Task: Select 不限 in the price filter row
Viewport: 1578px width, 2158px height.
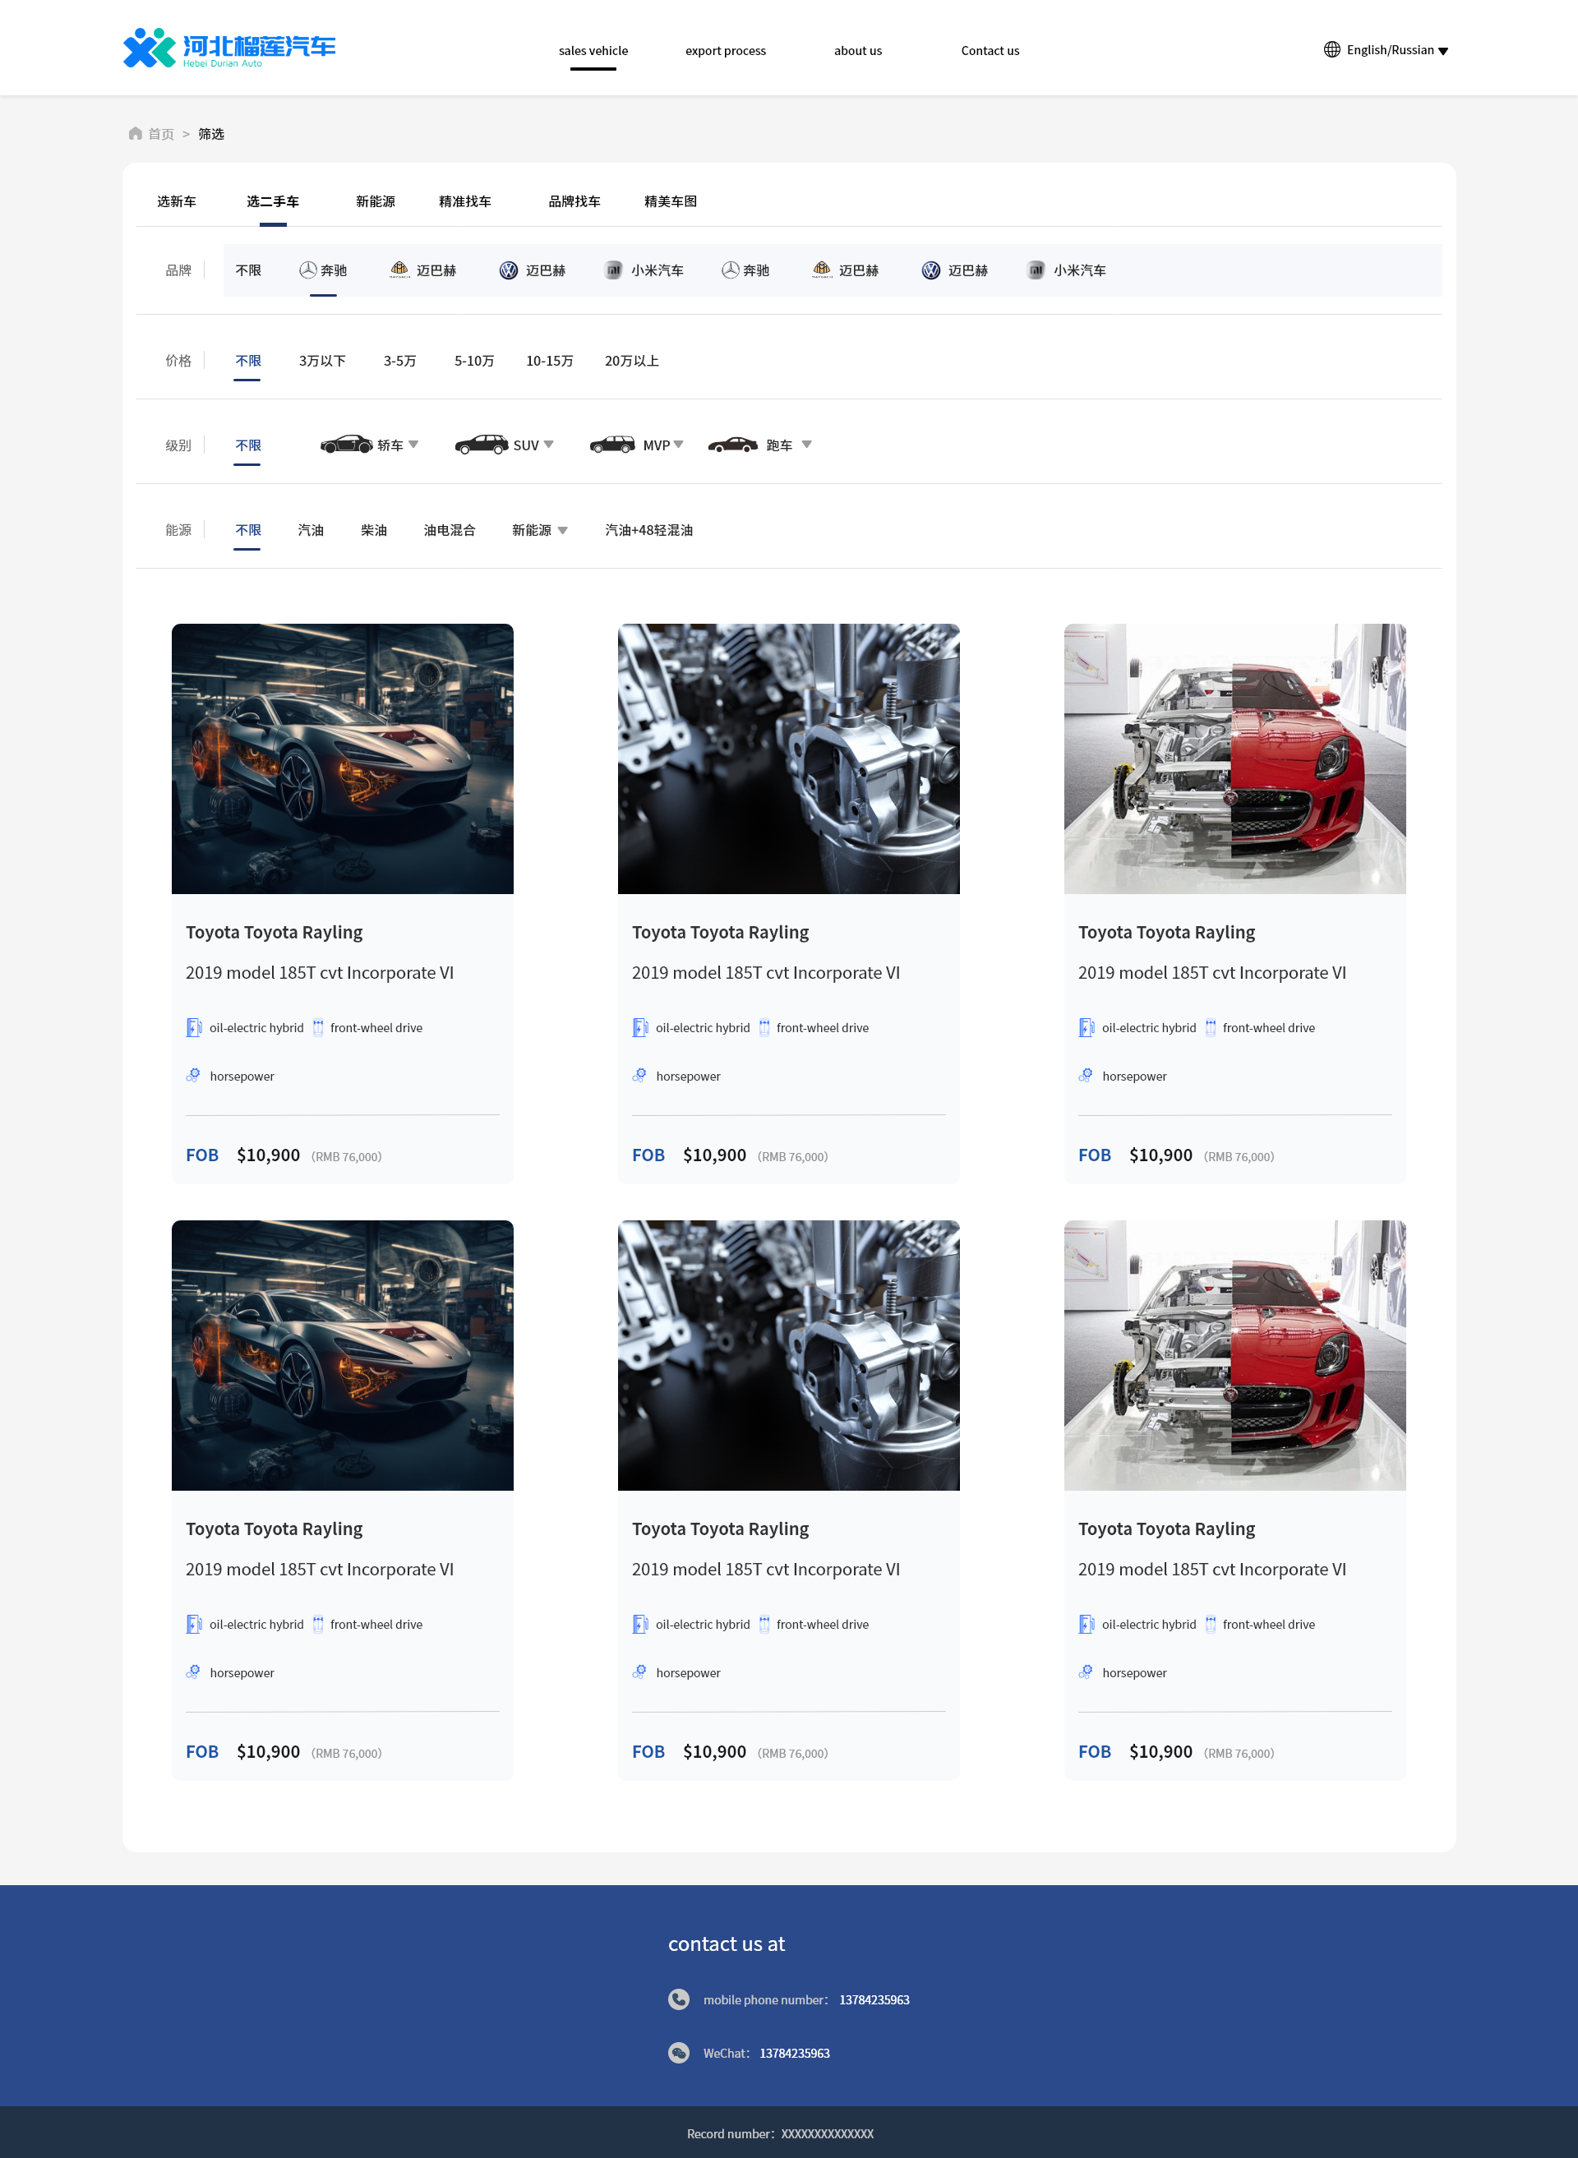Action: tap(247, 361)
